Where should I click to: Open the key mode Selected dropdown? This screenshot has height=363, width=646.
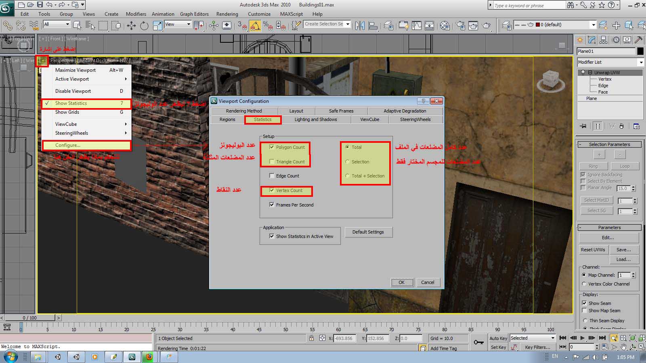point(533,338)
